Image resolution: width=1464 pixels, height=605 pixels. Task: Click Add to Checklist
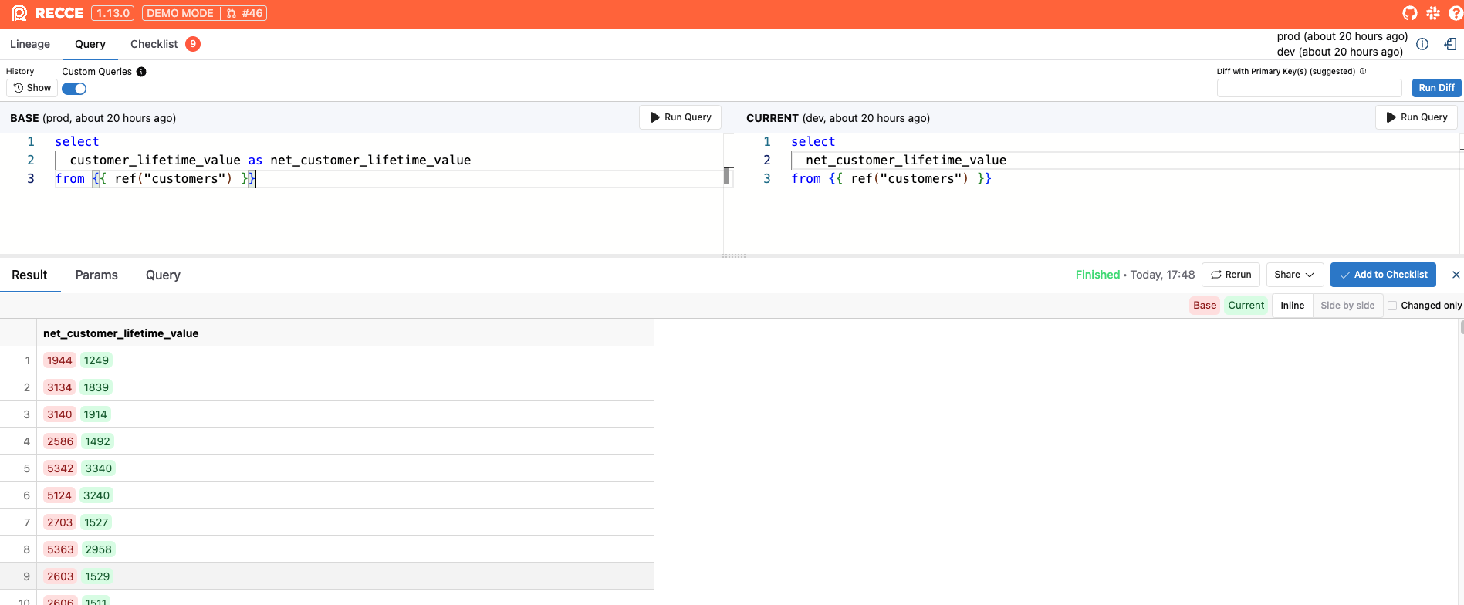tap(1383, 275)
